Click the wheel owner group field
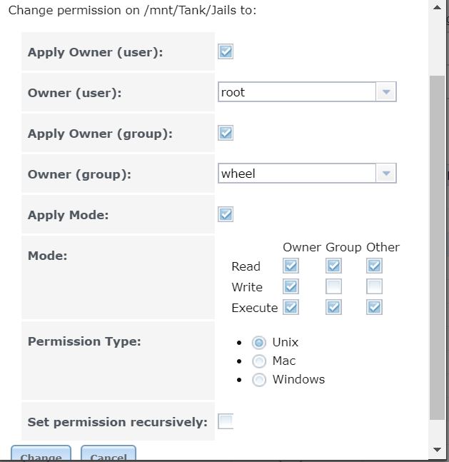Screen dimensions: 449x462 [x=297, y=174]
